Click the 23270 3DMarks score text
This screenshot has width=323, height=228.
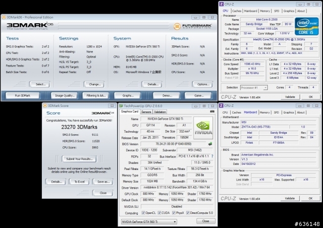(79, 127)
